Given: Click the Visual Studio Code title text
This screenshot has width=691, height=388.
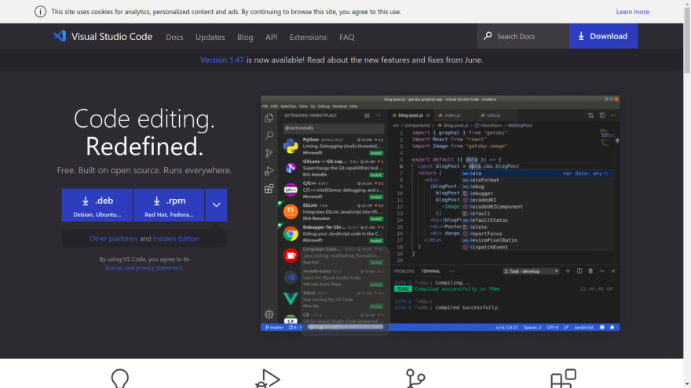Looking at the screenshot, I should click(112, 37).
